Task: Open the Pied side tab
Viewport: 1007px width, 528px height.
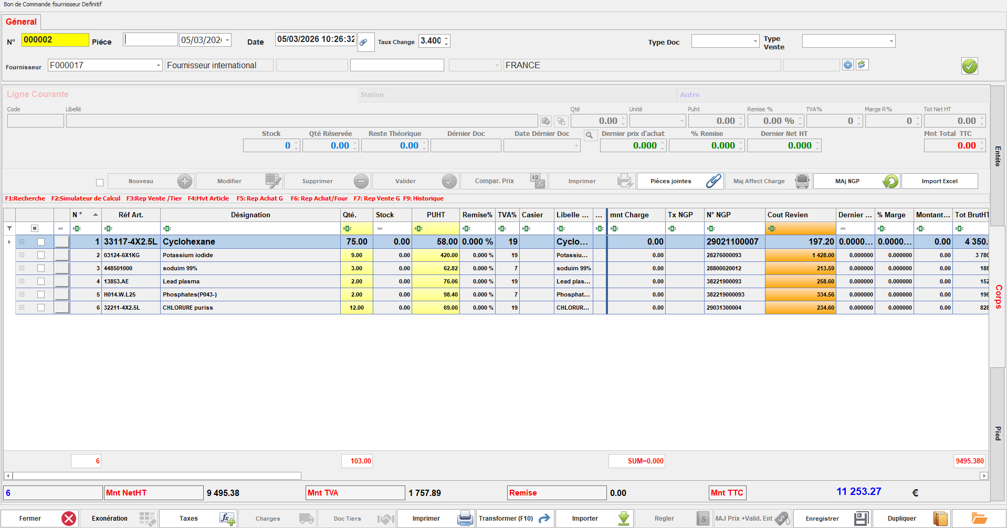Action: coord(998,433)
